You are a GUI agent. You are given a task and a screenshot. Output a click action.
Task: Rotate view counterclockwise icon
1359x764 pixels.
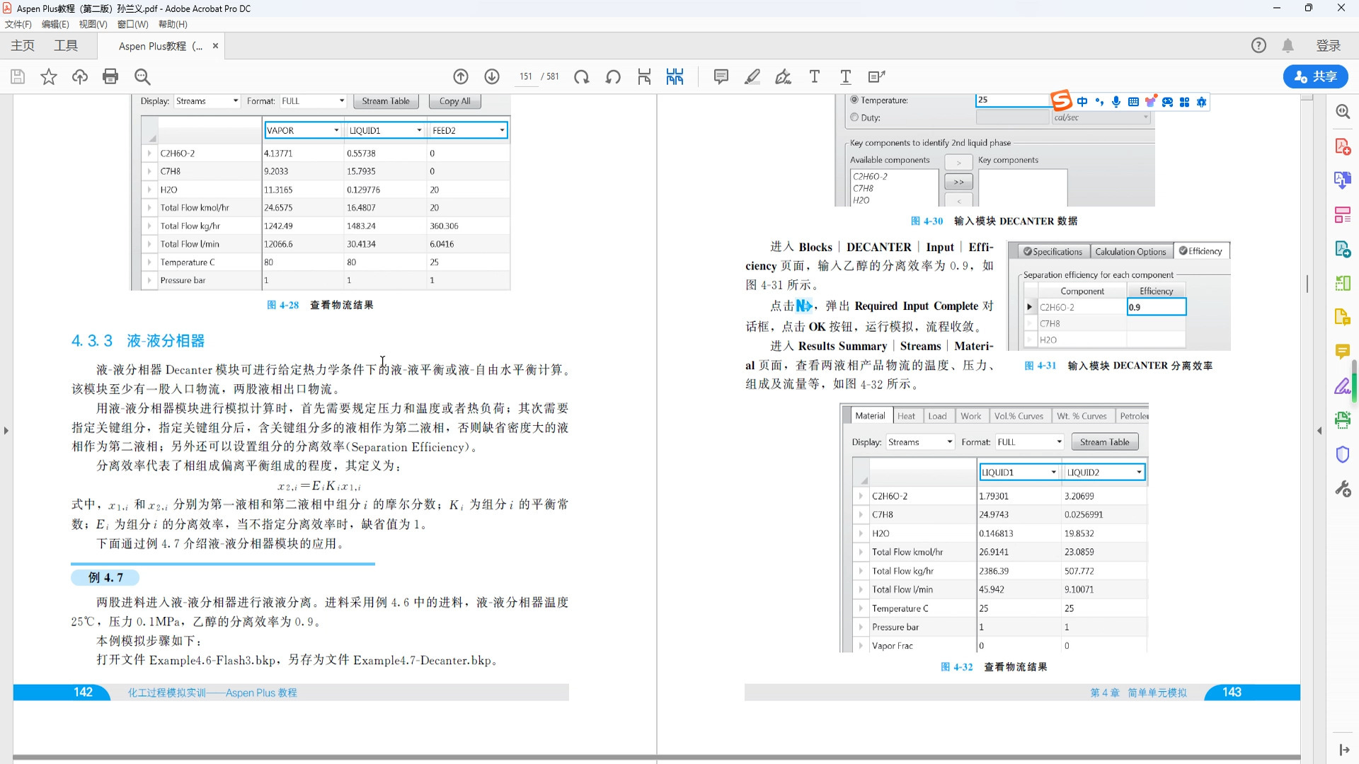pos(613,76)
